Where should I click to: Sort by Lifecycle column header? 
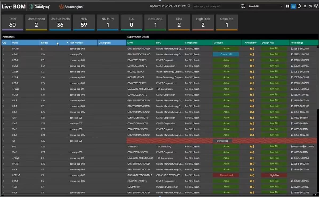point(227,43)
